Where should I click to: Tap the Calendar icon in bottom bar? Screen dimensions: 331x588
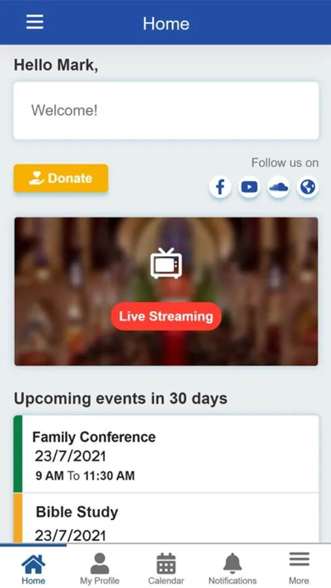pos(166,563)
